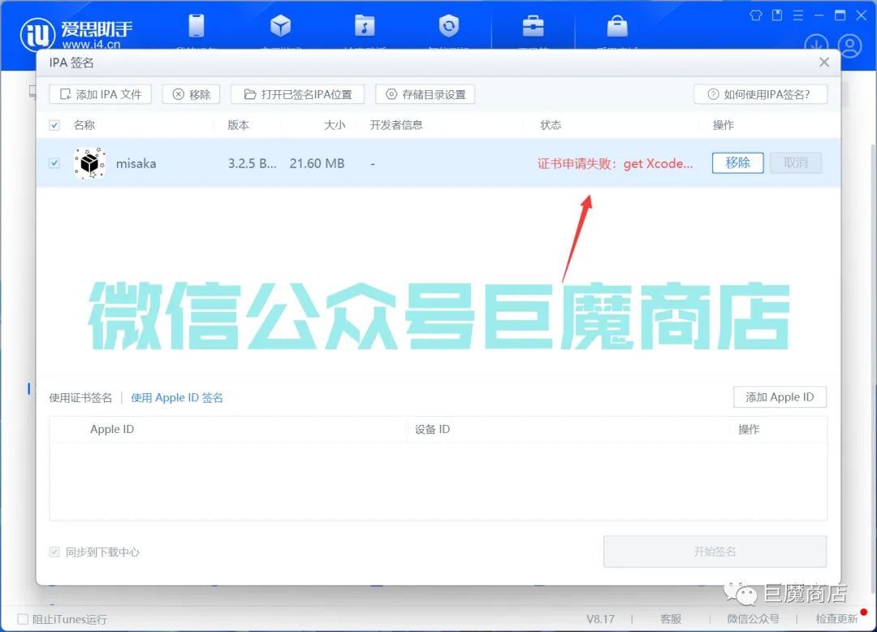Screen dimensions: 877x632
Task: Click version text 3.2.5 B...
Action: [x=252, y=163]
